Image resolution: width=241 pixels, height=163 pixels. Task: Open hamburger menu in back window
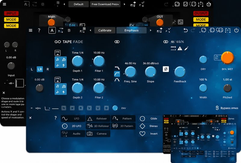tap(5, 4)
